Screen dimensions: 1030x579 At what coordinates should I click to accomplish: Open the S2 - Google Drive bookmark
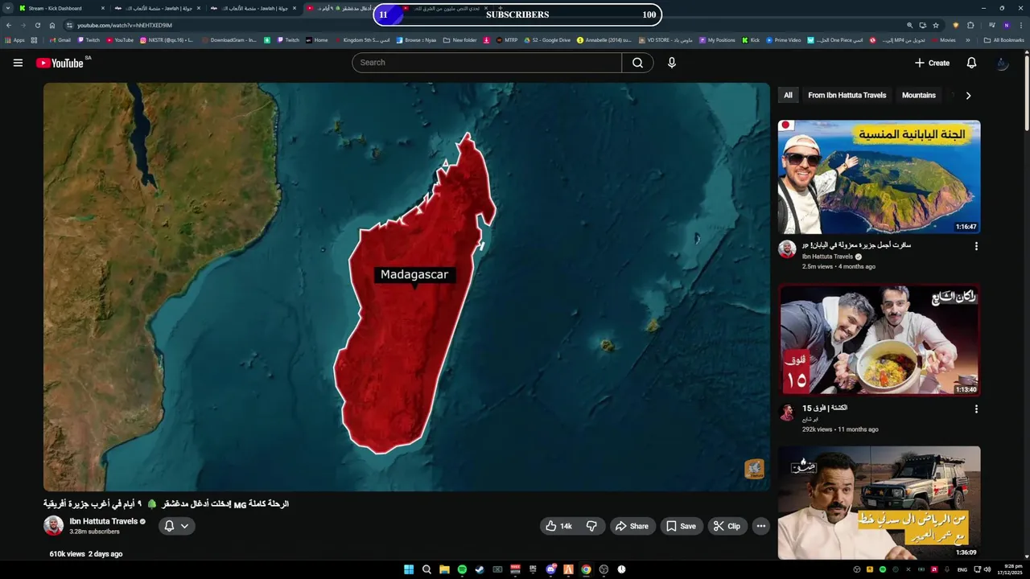point(546,39)
